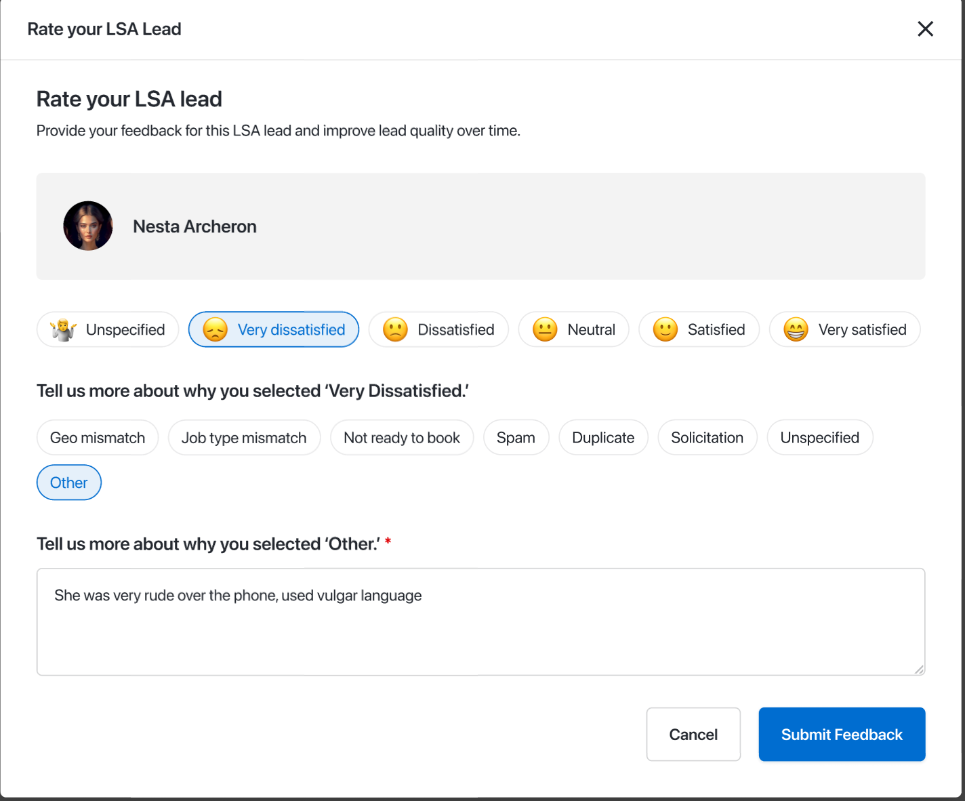Click the Dissatisfied frowning face emoji
The height and width of the screenshot is (801, 965).
pyautogui.click(x=395, y=330)
